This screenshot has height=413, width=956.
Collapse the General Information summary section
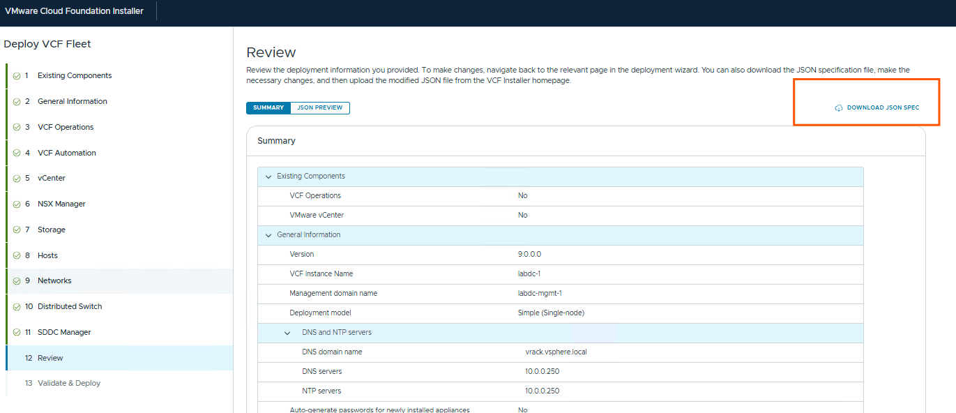(x=268, y=235)
